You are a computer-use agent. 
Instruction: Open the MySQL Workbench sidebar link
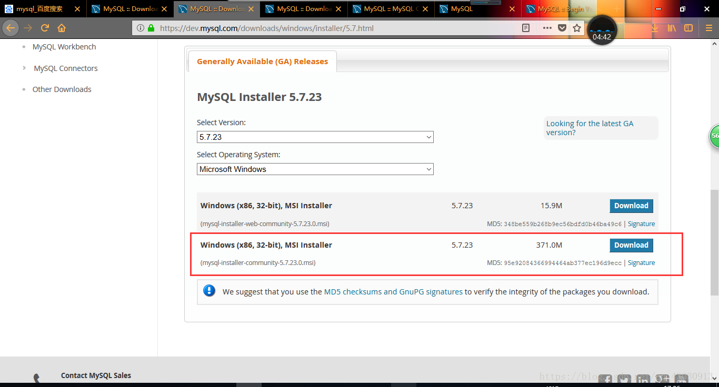pyautogui.click(x=64, y=47)
